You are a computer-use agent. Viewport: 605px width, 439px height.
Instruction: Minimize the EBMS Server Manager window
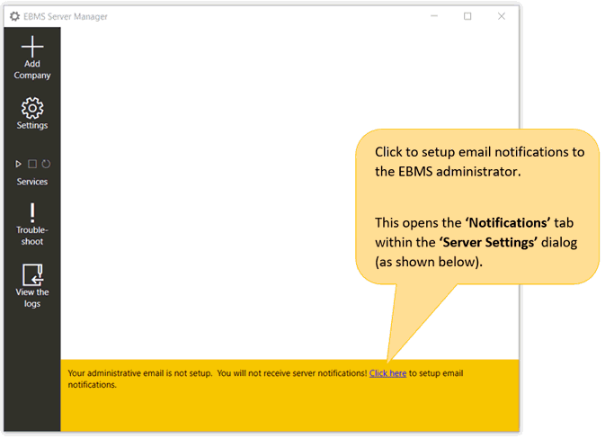(x=433, y=16)
